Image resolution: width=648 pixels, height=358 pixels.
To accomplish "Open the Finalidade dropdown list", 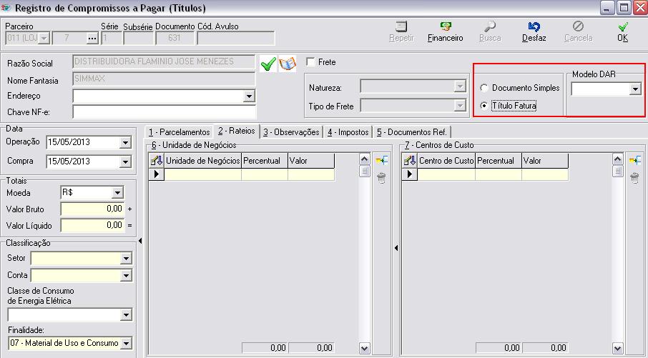I will pyautogui.click(x=126, y=344).
